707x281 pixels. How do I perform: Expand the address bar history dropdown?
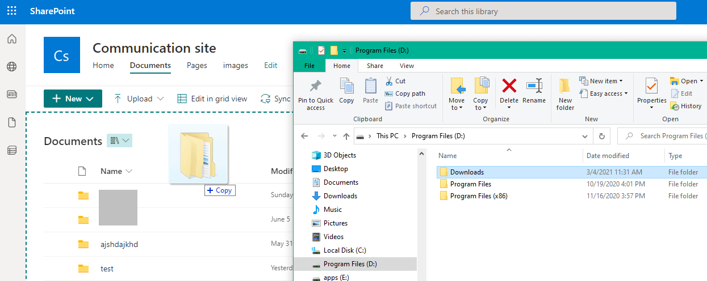(x=585, y=136)
